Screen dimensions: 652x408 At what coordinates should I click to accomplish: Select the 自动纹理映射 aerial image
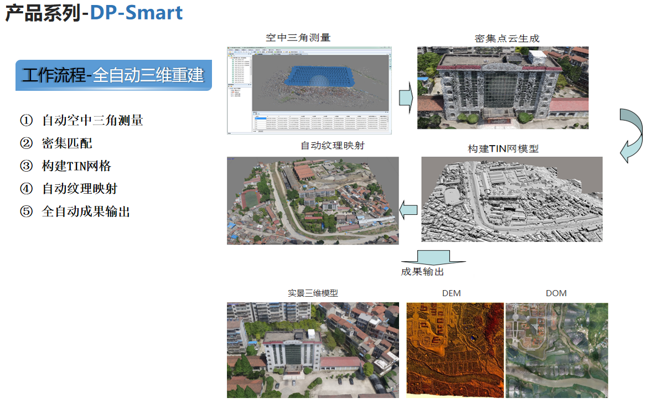(313, 200)
